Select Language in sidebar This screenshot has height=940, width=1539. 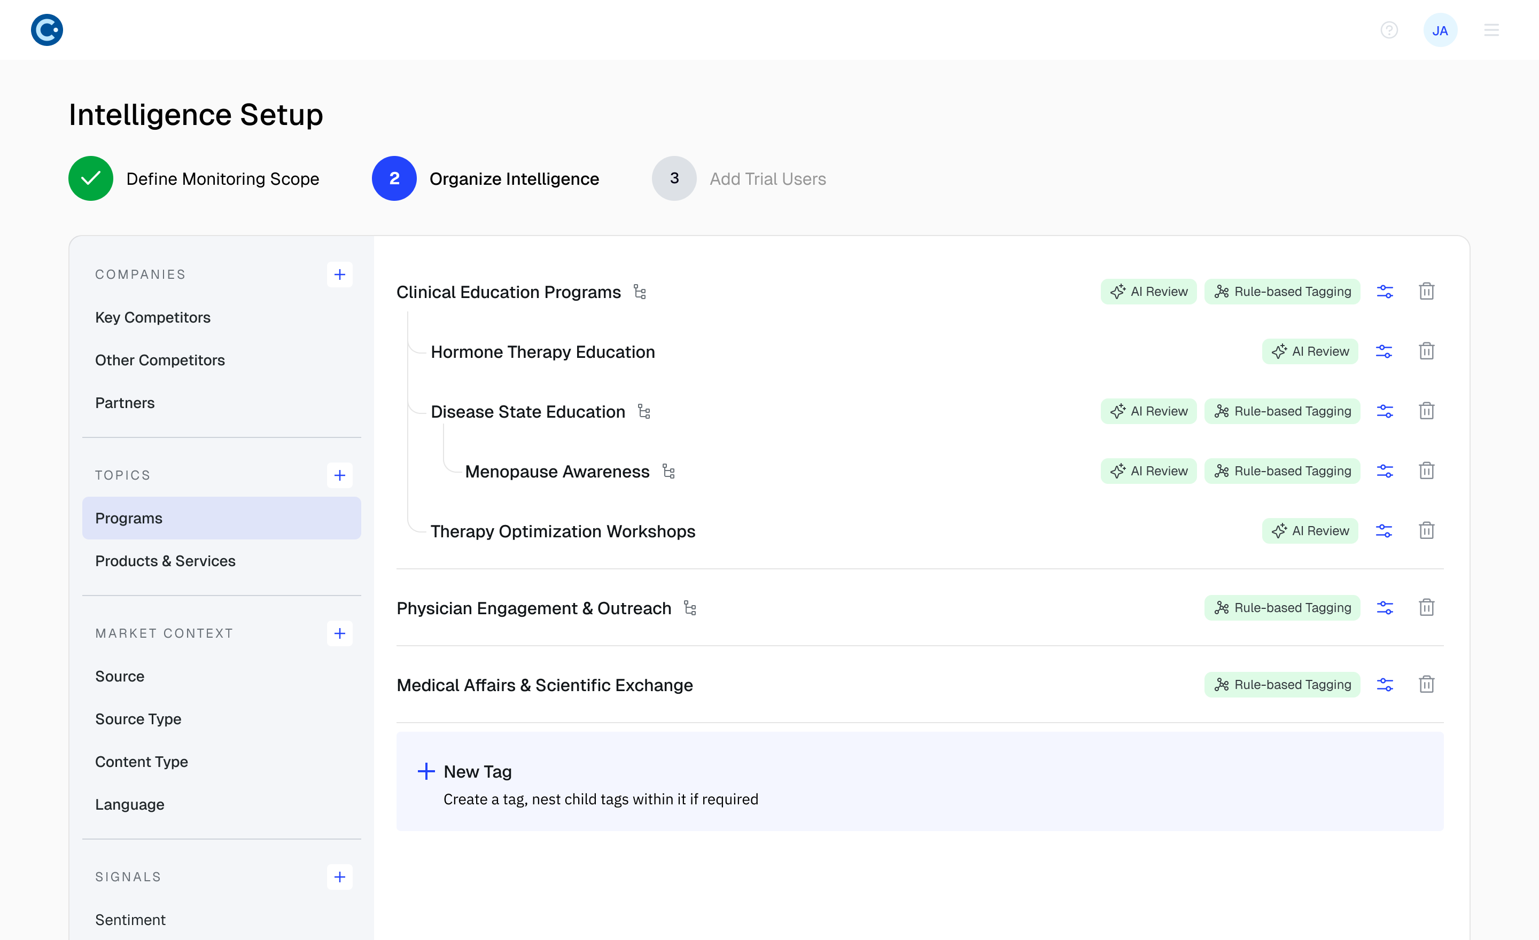coord(222,805)
